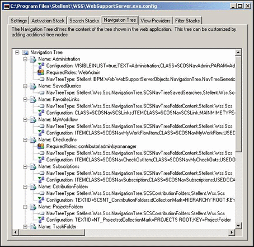Click the CheckedIns node icon
This screenshot has height=247, width=254.
[33, 140]
